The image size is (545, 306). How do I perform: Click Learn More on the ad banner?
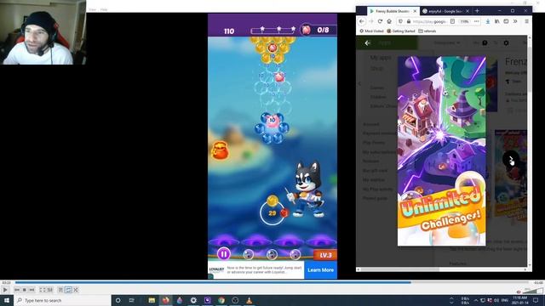click(x=320, y=270)
